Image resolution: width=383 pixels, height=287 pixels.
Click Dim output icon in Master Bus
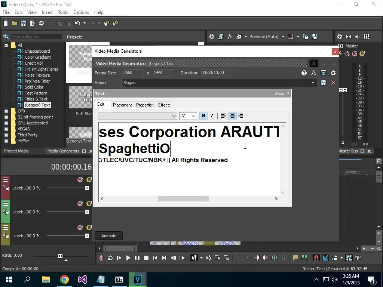(x=357, y=37)
